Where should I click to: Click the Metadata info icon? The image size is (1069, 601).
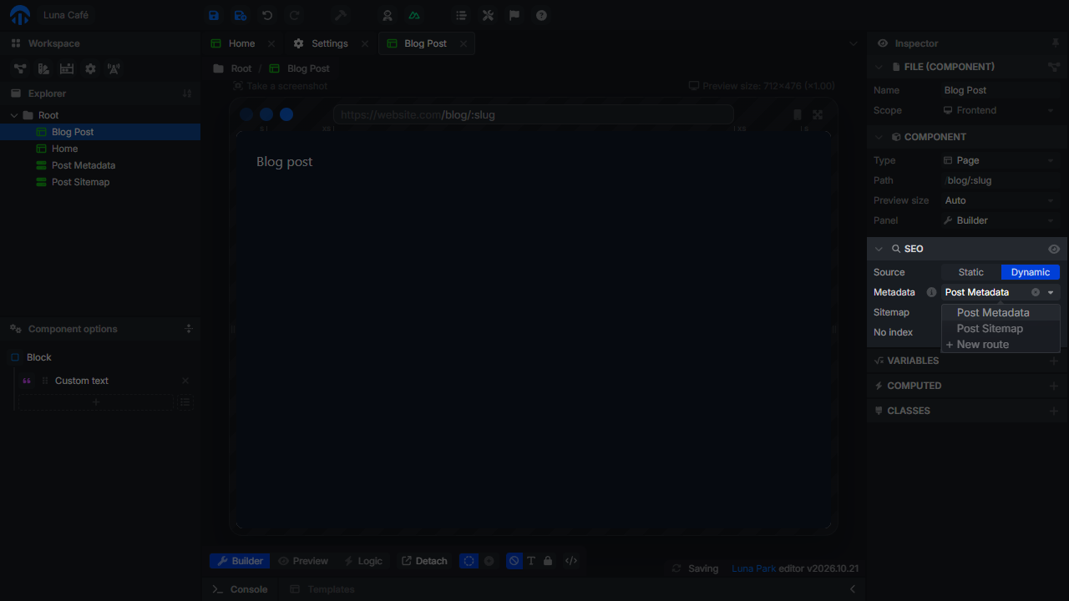(x=931, y=292)
